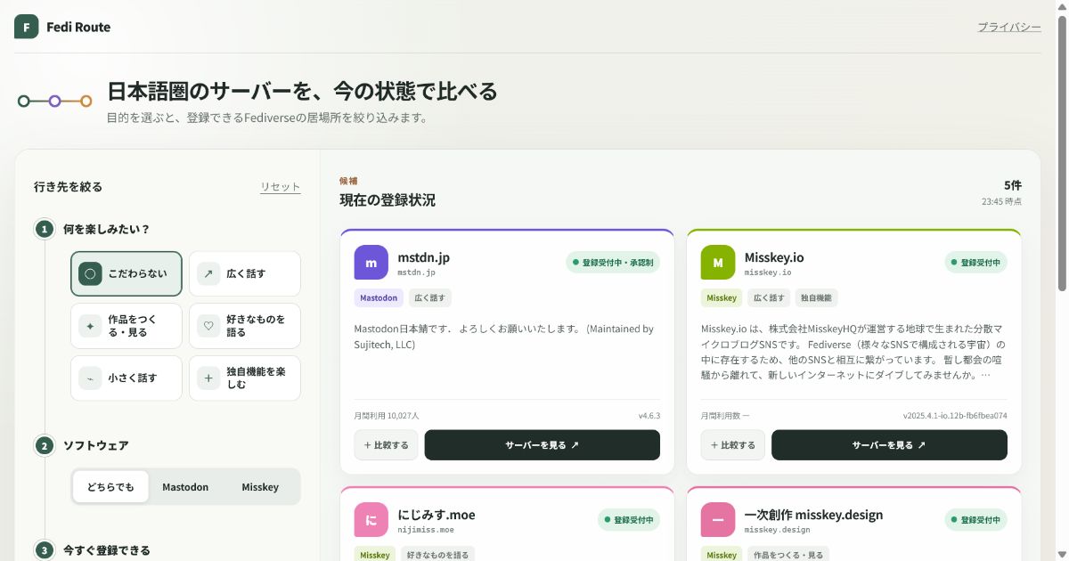Image resolution: width=1069 pixels, height=561 pixels.
Task: Click the にじみす.moe avatar icon
Action: (x=371, y=520)
